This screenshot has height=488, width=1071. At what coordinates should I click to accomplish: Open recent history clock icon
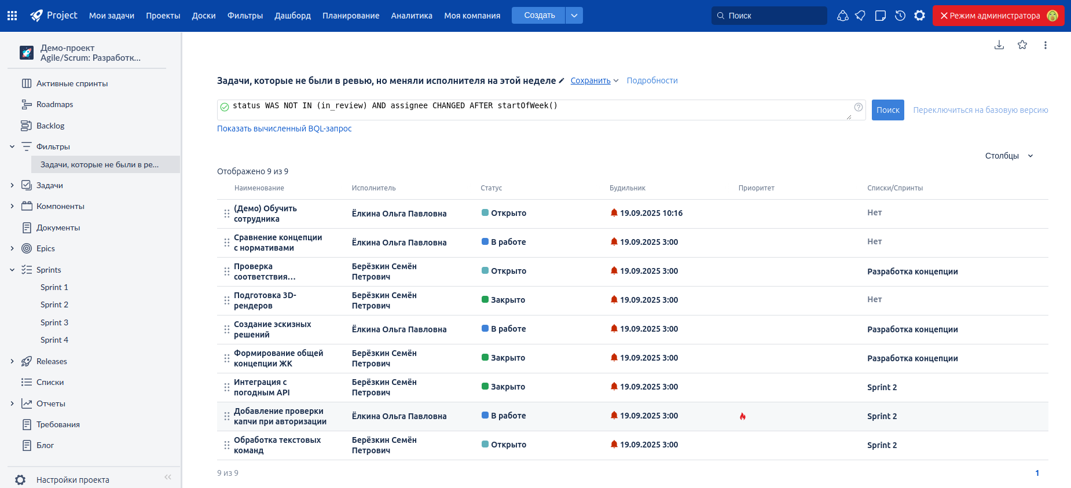pos(900,16)
